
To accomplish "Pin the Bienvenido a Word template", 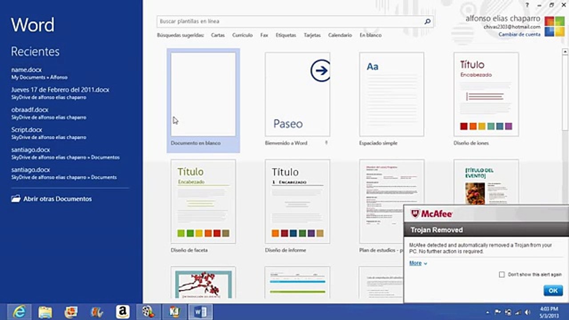I will point(326,143).
